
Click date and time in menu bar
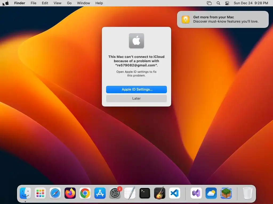[x=251, y=3]
